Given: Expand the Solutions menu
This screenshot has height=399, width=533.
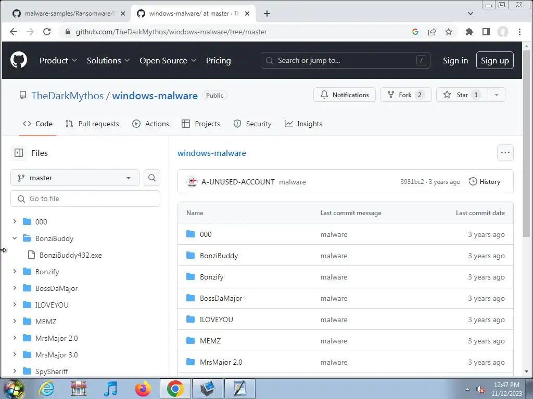Looking at the screenshot, I should 108,60.
